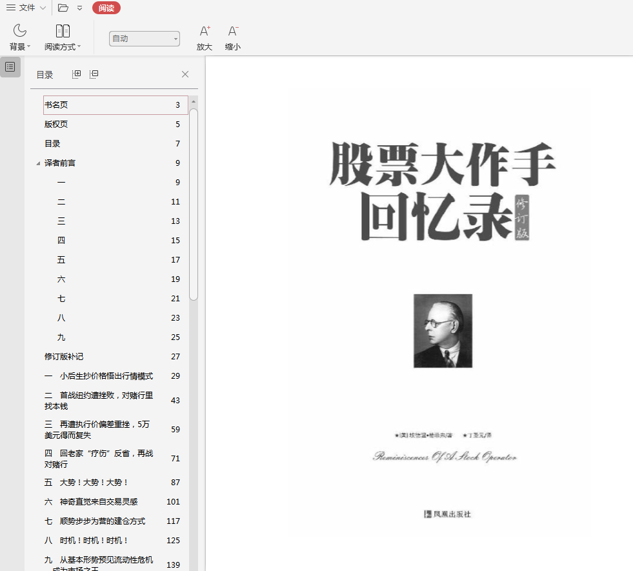Select 书名页 outline entry

pyautogui.click(x=116, y=105)
